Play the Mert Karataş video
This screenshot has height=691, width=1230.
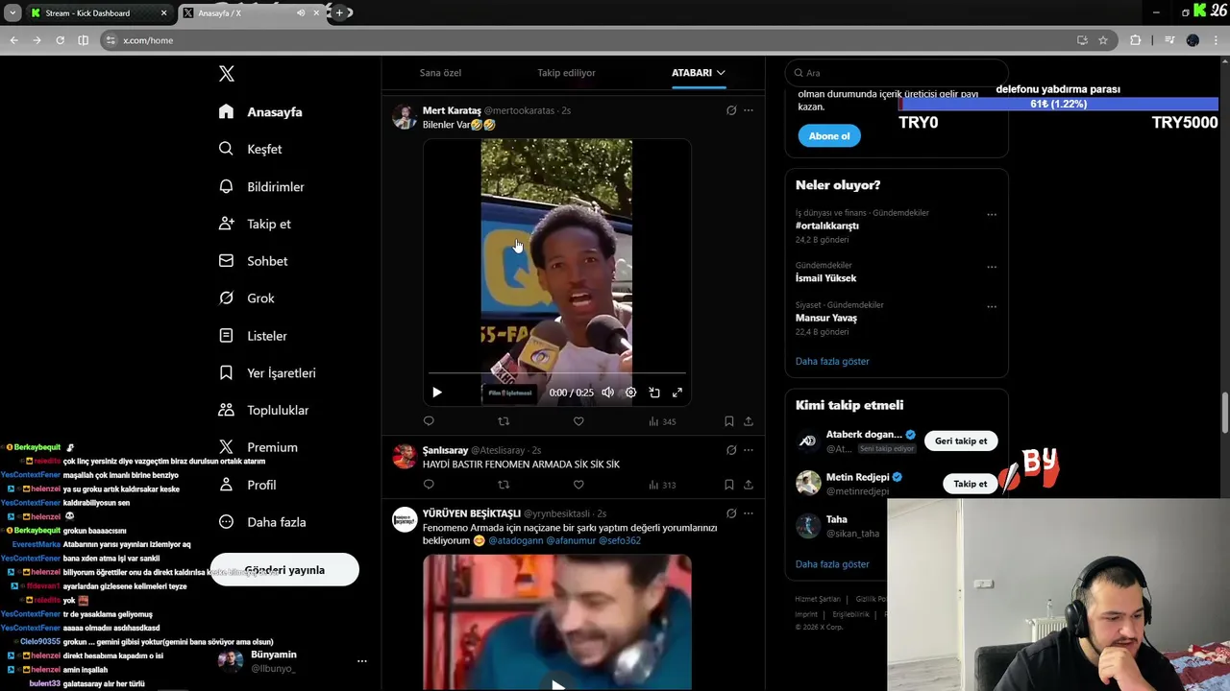coord(437,393)
